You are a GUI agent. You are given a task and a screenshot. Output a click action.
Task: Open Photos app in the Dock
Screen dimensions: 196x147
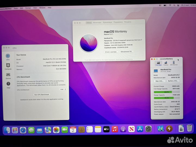click(56, 130)
